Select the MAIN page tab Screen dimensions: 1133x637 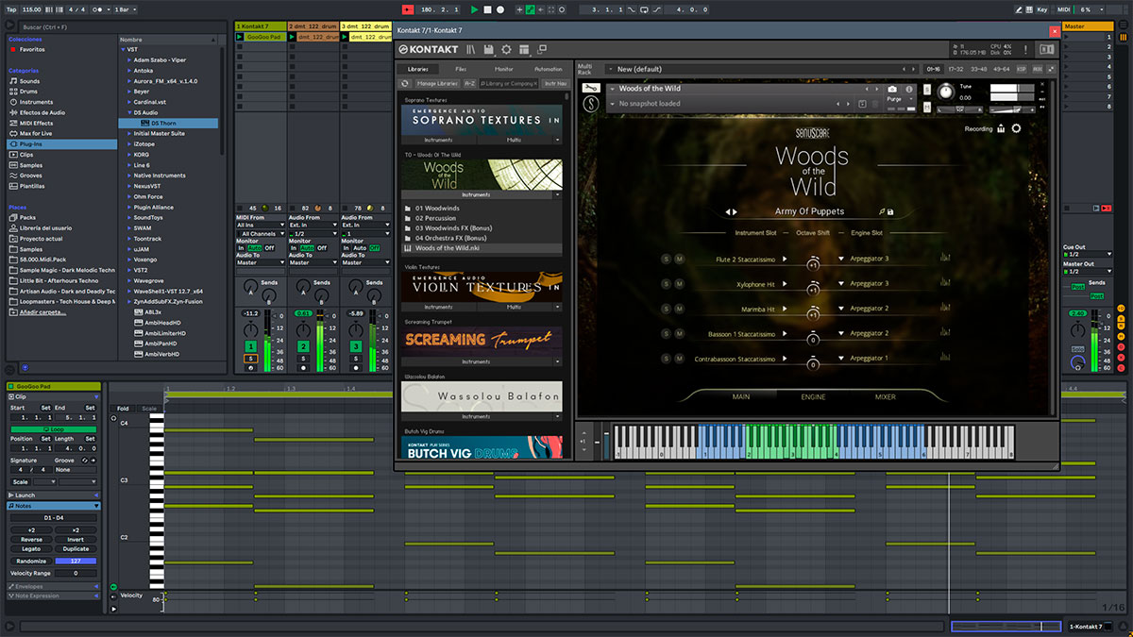tap(741, 397)
